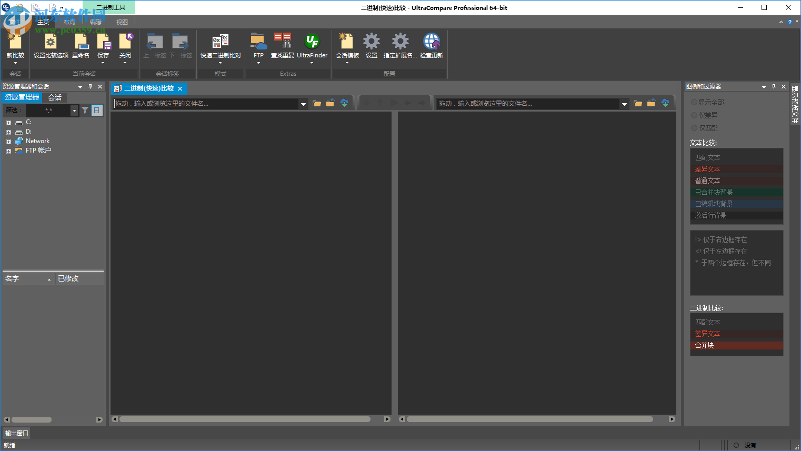801x451 pixels.
Task: Select 仅差异 radio button
Action: [694, 115]
